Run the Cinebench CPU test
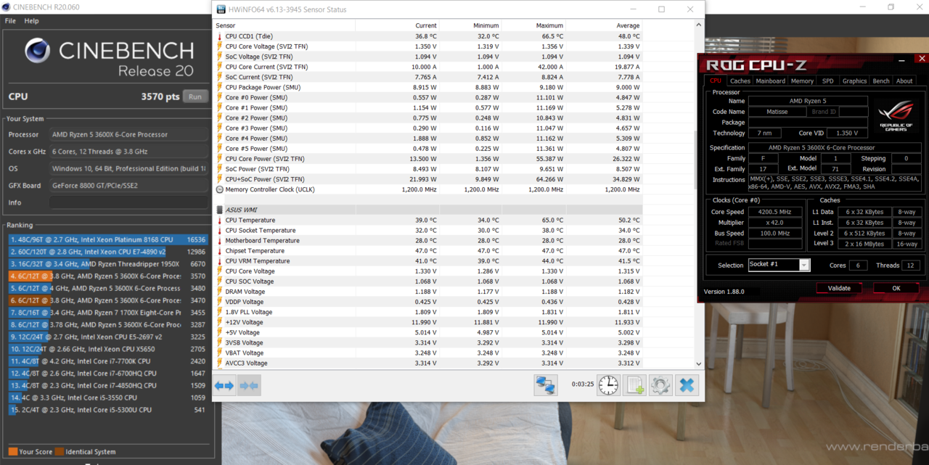This screenshot has width=929, height=465. 195,96
